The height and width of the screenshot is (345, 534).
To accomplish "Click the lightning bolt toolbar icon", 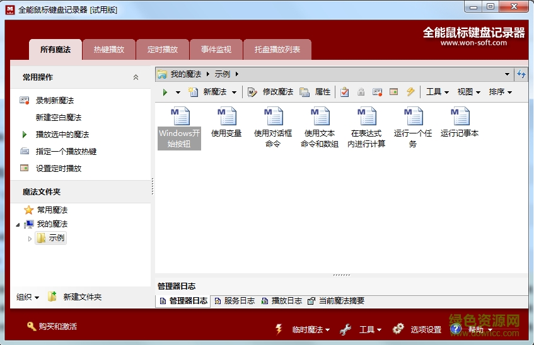I will pyautogui.click(x=410, y=92).
